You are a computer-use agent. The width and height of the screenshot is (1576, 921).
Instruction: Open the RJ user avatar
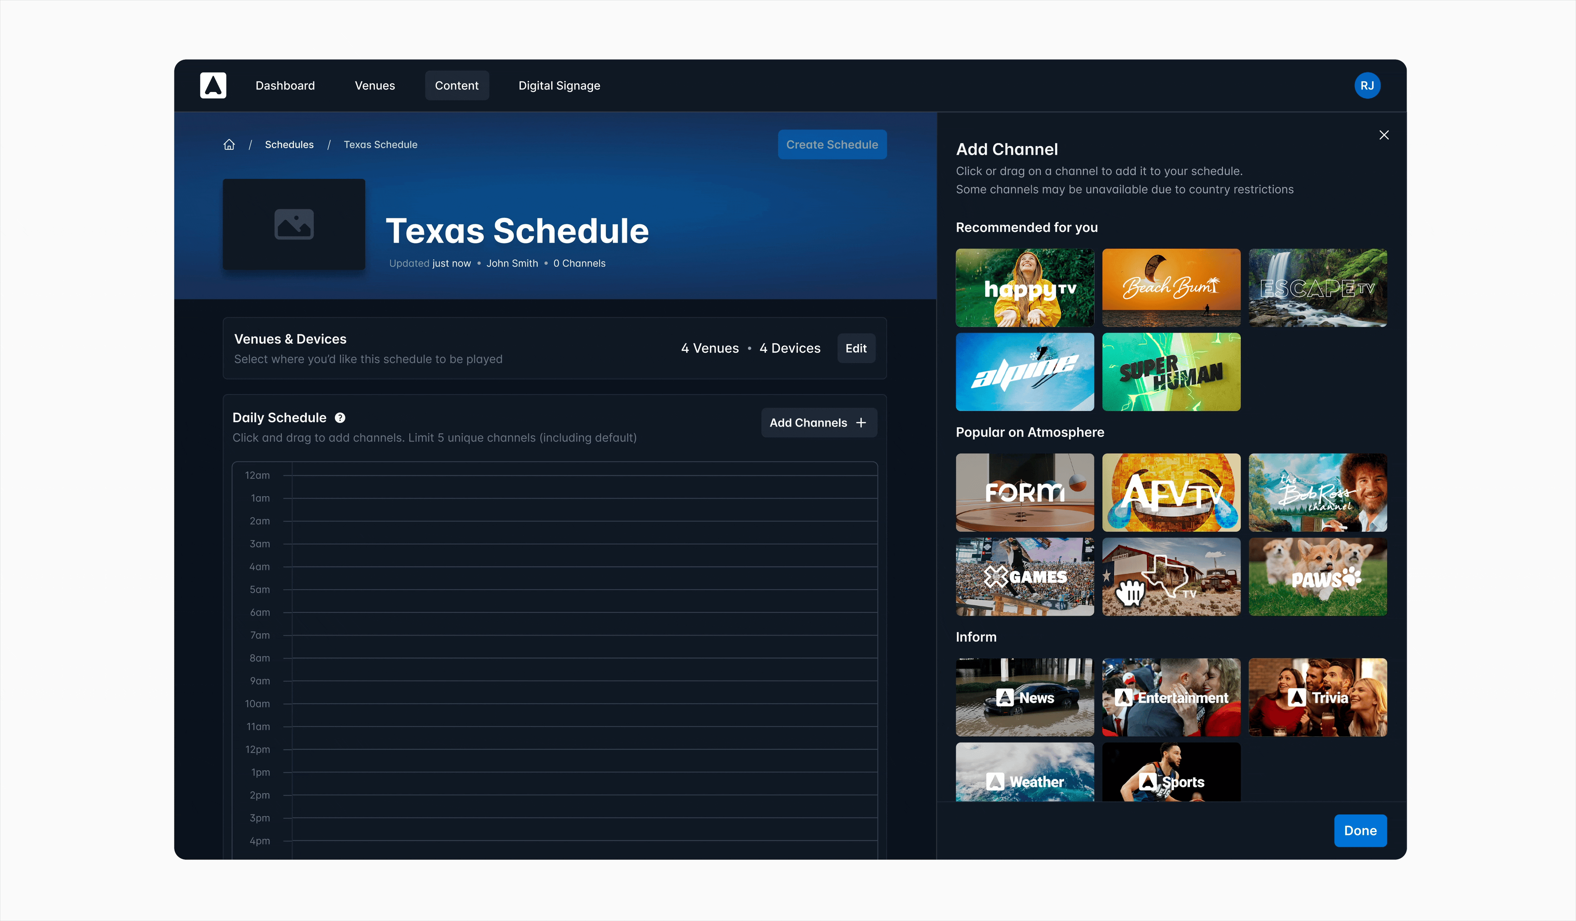pos(1367,86)
